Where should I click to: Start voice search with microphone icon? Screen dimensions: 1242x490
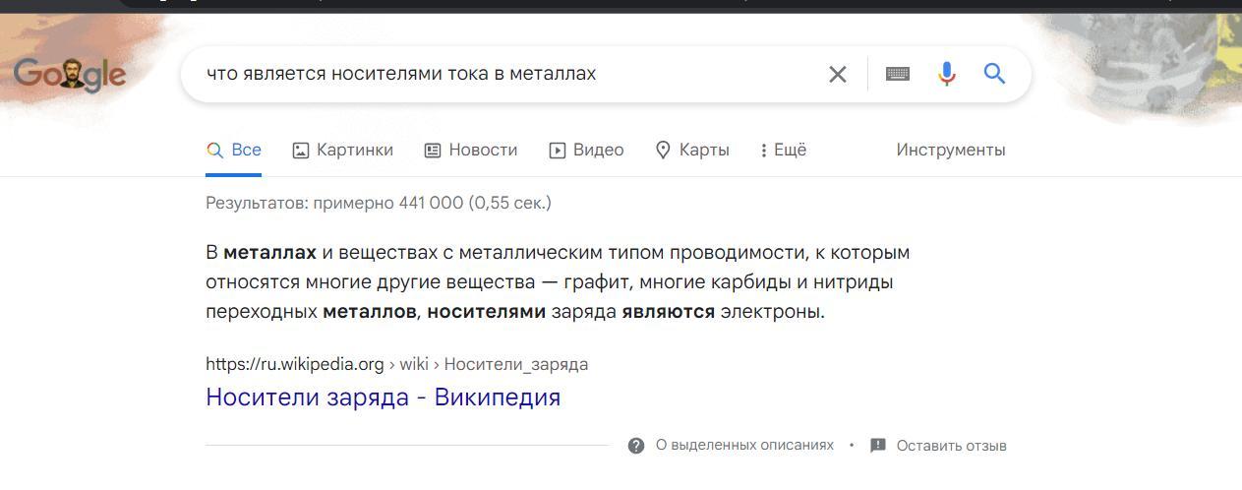coord(946,74)
